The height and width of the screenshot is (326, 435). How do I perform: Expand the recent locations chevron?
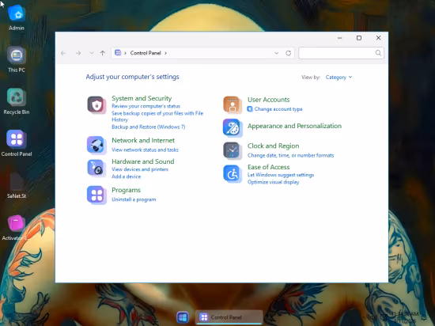point(92,53)
